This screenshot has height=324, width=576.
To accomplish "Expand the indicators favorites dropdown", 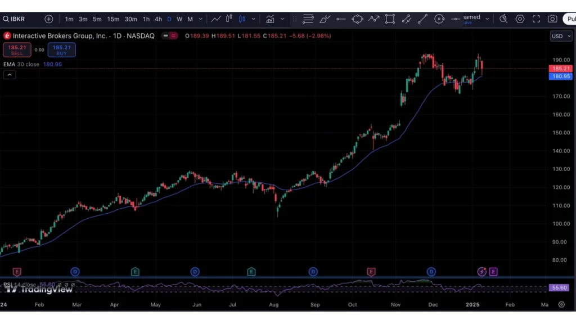I will click(x=282, y=19).
